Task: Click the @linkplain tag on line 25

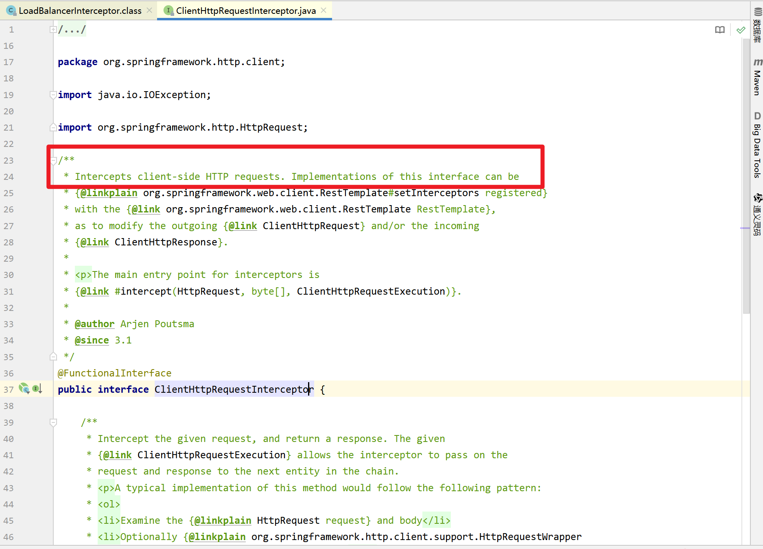Action: click(x=109, y=193)
